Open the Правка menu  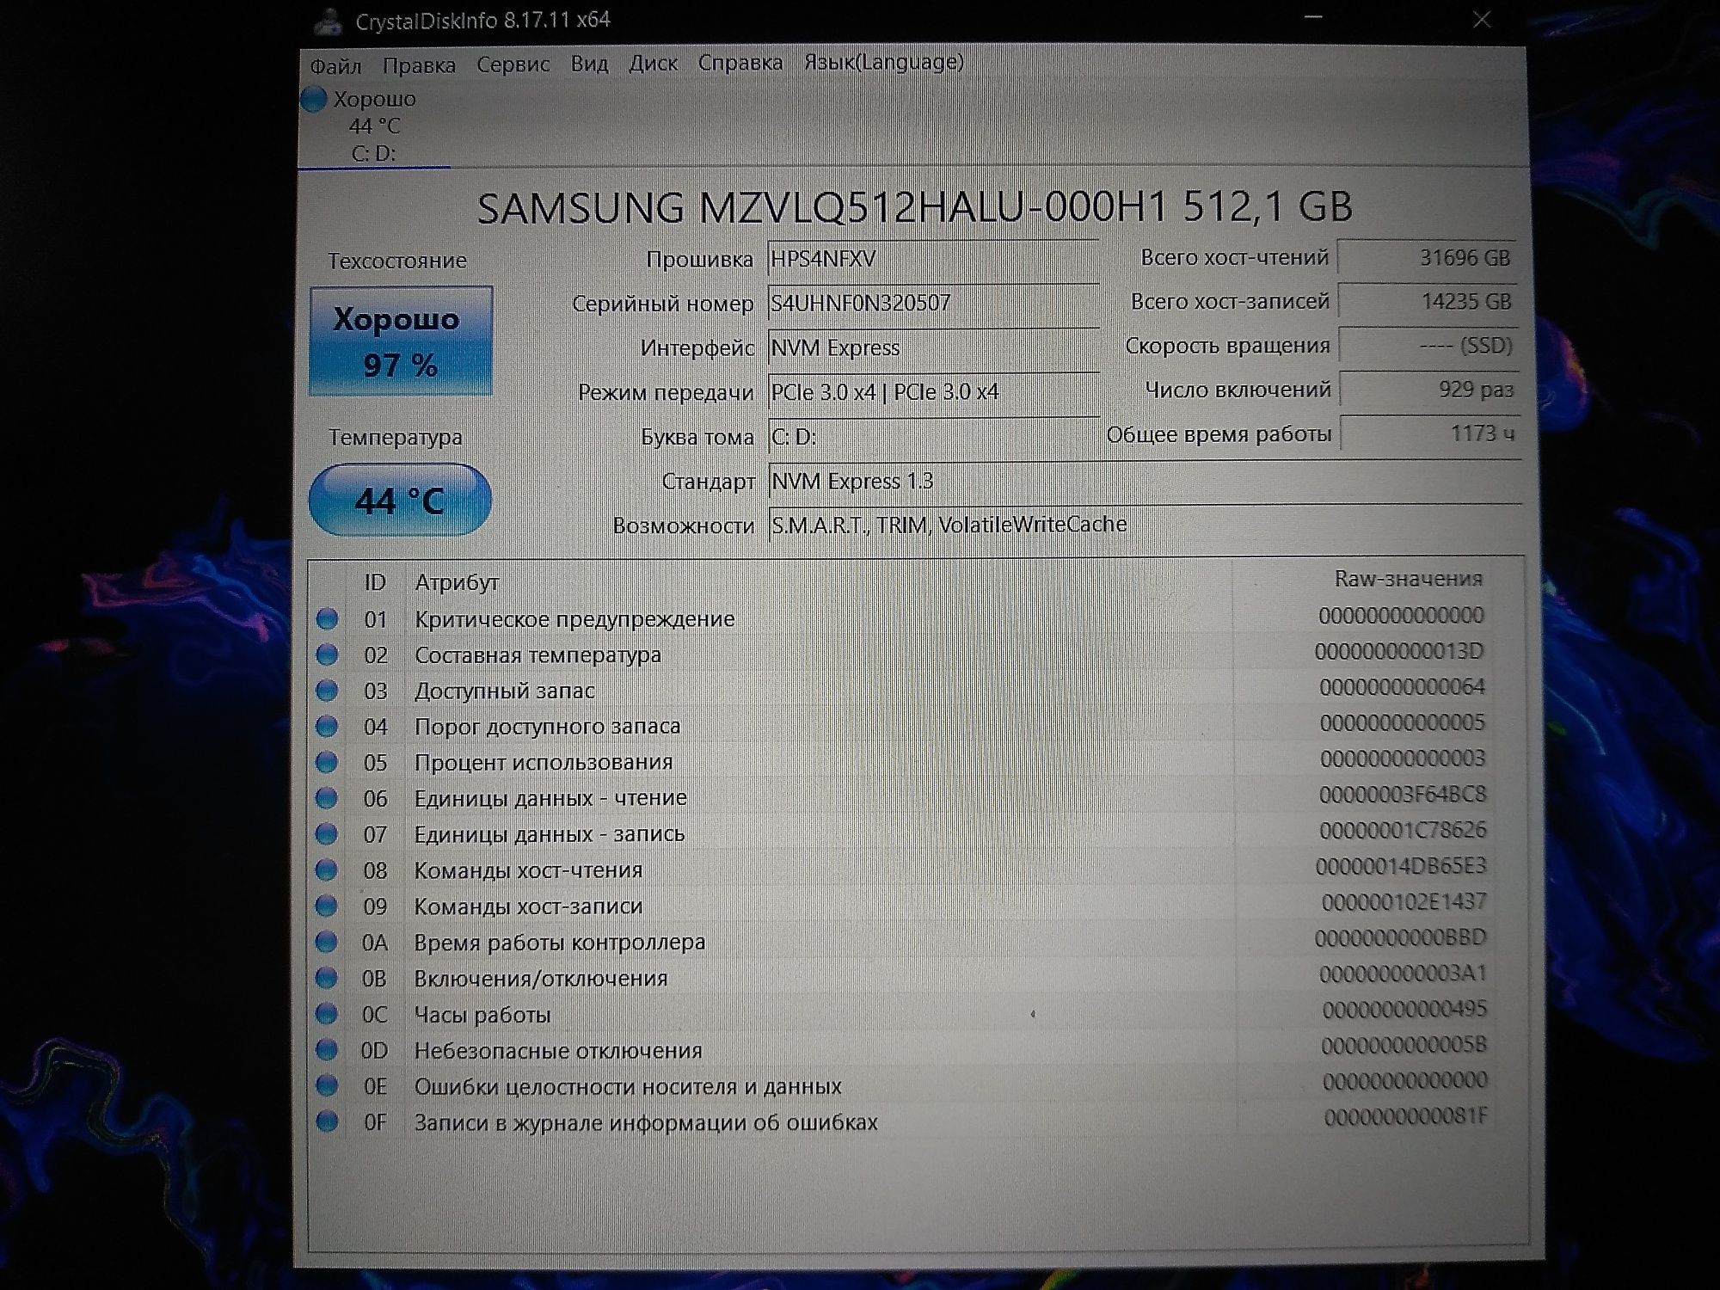pyautogui.click(x=419, y=65)
